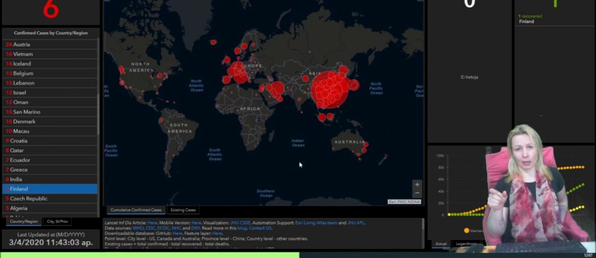Select the Country/Region list tab
The height and width of the screenshot is (258, 596).
click(24, 221)
